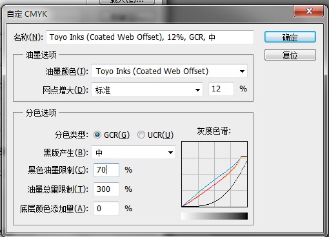Click the 分色类型 label
Viewport: 329px width, 237px height.
[72, 135]
